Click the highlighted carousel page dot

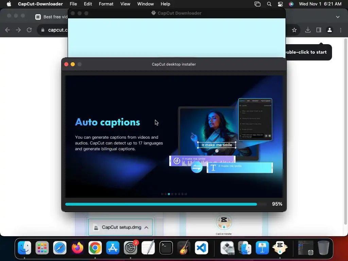pyautogui.click(x=169, y=194)
